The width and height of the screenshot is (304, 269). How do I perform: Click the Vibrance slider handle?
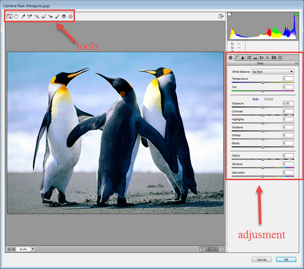point(263,168)
